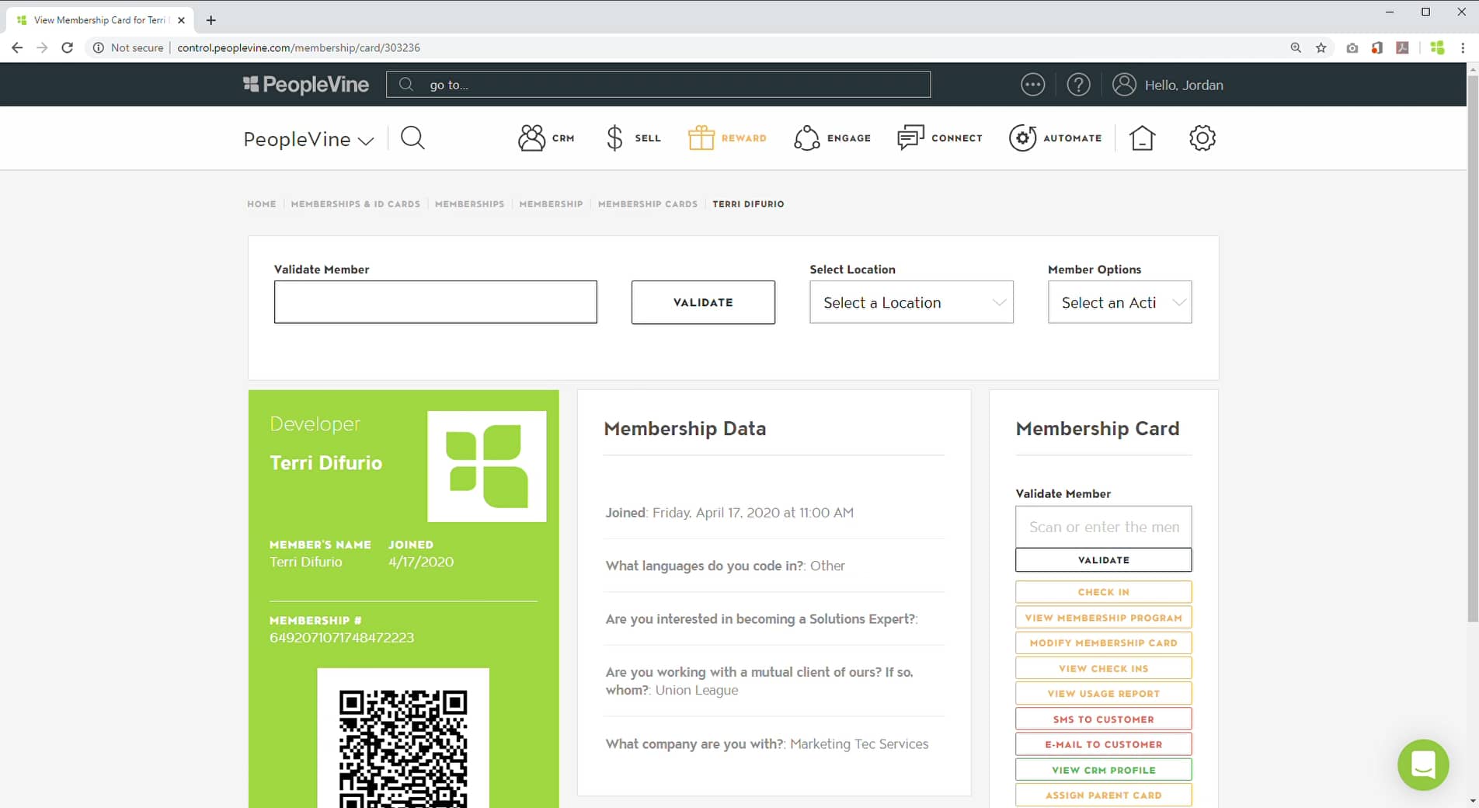Open the Select a Location dropdown

910,302
